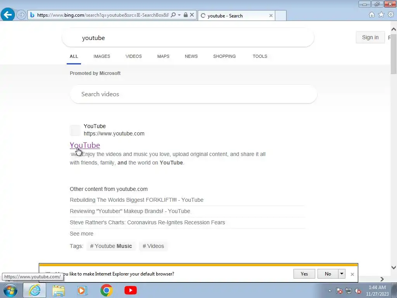The height and width of the screenshot is (298, 397).
Task: Click the Sign in button
Action: (370, 37)
